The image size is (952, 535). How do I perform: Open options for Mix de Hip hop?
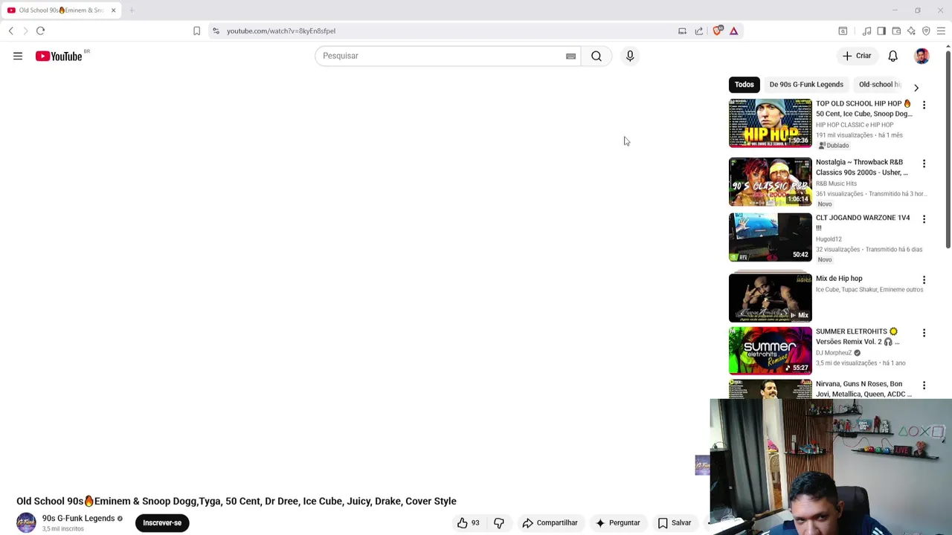click(924, 280)
